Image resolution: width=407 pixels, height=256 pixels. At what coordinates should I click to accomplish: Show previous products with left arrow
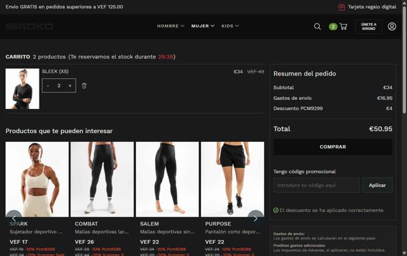(14, 218)
